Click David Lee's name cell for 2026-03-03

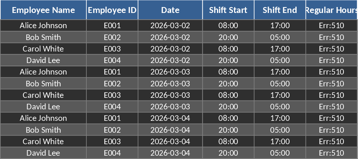click(x=43, y=106)
